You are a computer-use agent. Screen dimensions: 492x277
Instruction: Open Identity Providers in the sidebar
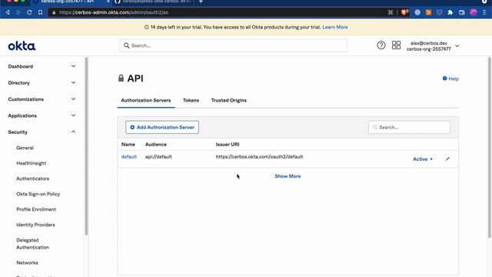[35, 225]
